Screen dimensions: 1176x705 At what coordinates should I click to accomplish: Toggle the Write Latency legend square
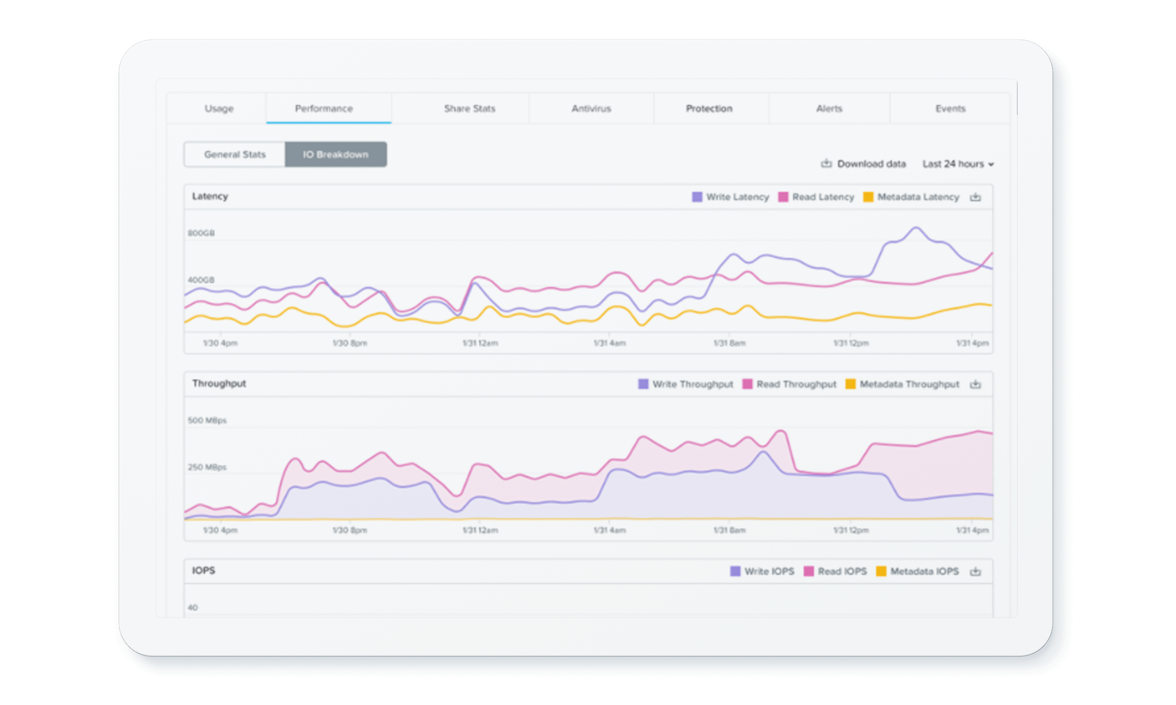697,197
